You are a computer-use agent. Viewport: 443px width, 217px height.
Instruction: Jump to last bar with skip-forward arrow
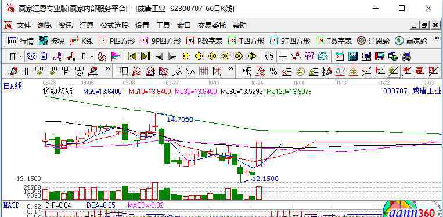pyautogui.click(x=145, y=56)
